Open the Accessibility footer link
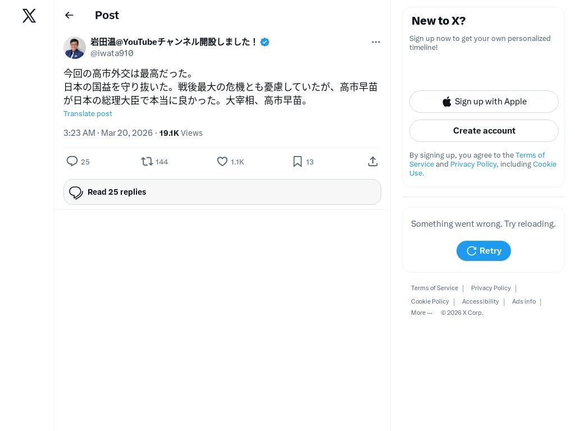575x431 pixels. click(480, 301)
